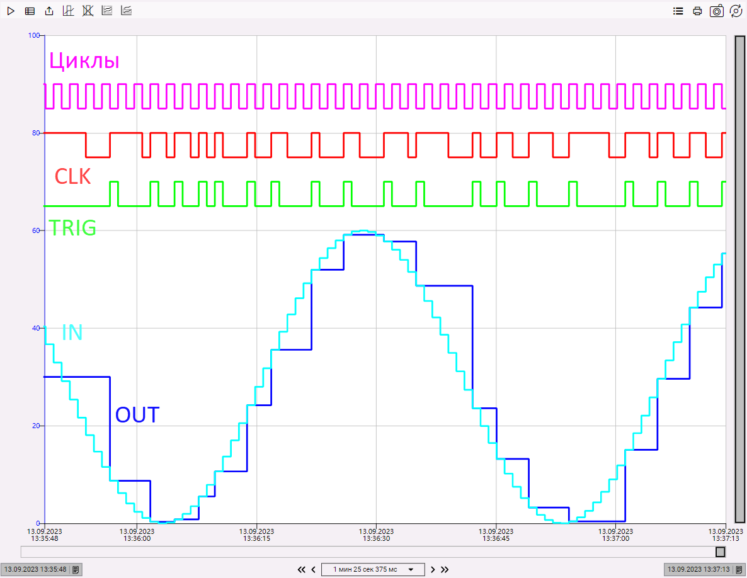Take a chart snapshot with the camera icon
The image size is (747, 578).
pos(717,11)
